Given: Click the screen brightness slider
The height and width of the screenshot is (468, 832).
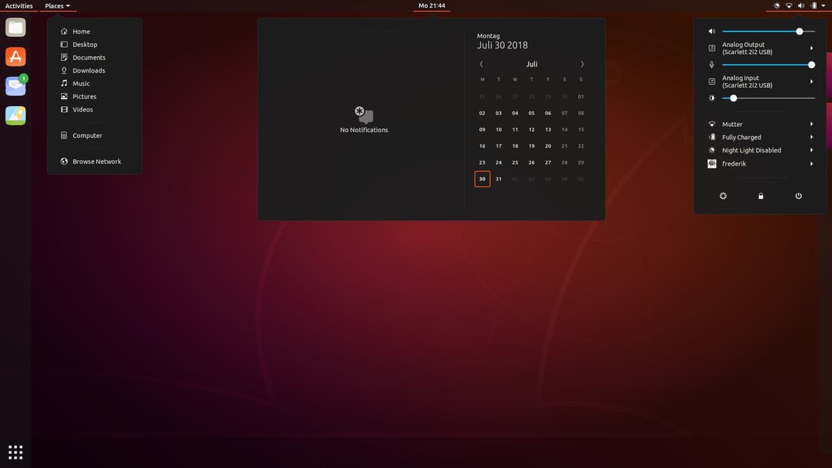Looking at the screenshot, I should pyautogui.click(x=768, y=98).
